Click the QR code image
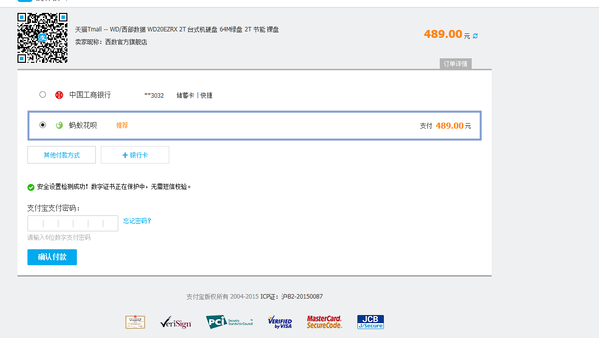Viewport: 599px width, 338px height. click(x=42, y=38)
